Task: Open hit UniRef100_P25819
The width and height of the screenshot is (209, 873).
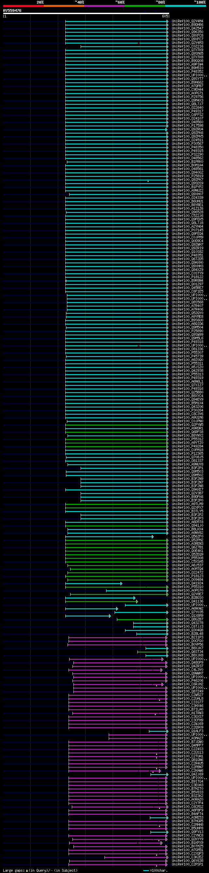Action: (187, 176)
